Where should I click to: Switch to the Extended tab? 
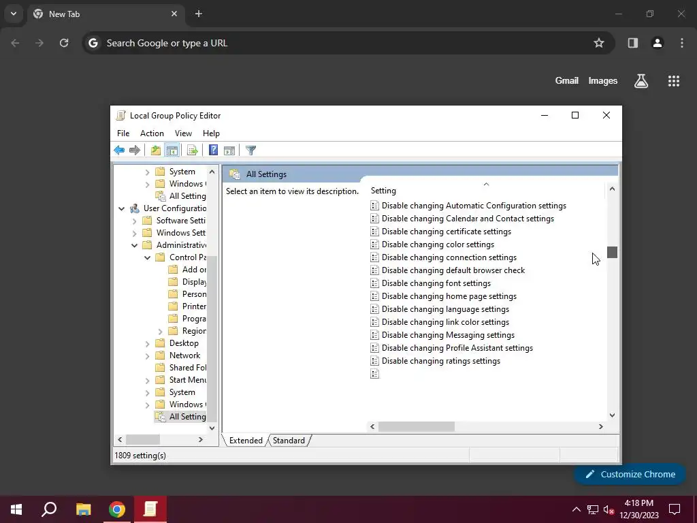(x=246, y=441)
